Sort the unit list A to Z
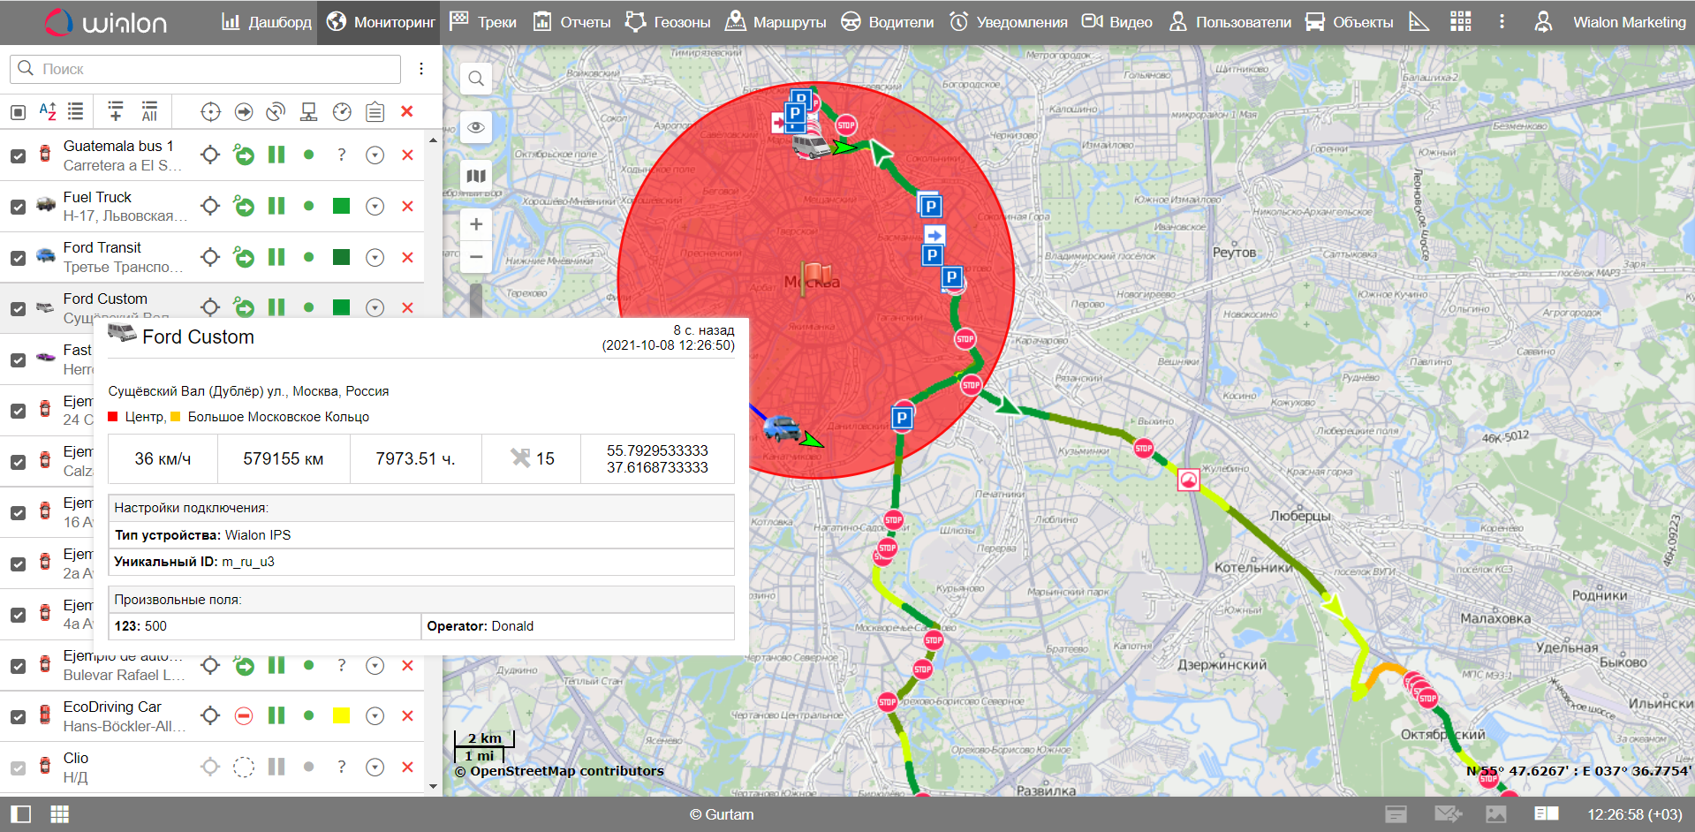1695x832 pixels. click(x=48, y=111)
